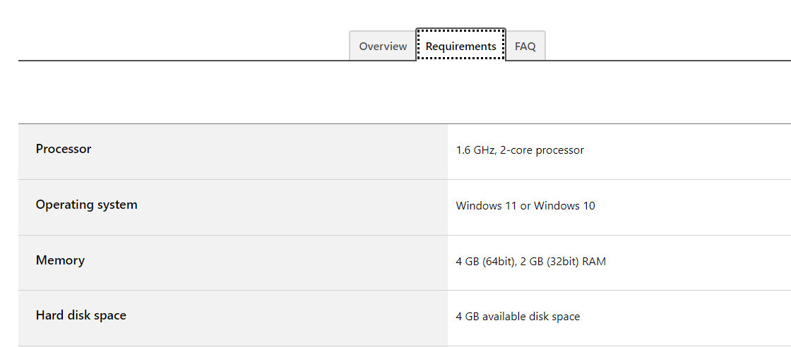Click the memory RAM requirement value
This screenshot has width=791, height=347.
[530, 262]
